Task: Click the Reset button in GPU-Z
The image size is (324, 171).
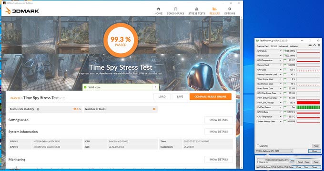Action: coord(316,146)
